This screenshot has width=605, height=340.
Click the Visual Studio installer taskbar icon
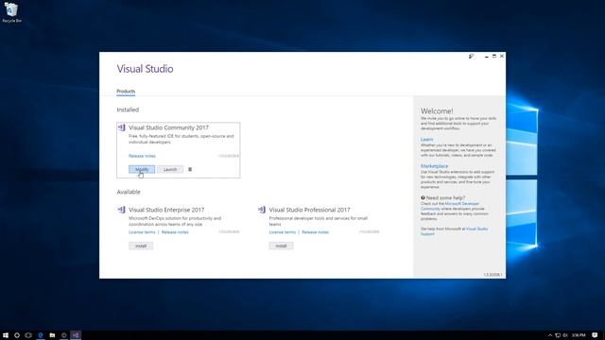pyautogui.click(x=76, y=335)
